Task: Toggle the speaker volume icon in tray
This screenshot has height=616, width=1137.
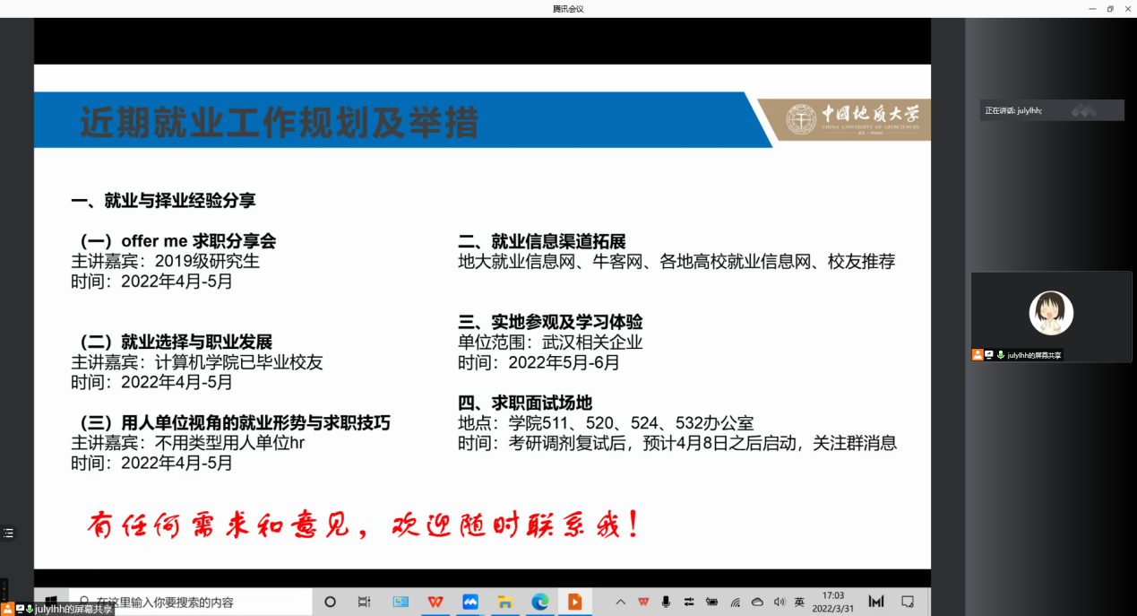Action: (779, 602)
